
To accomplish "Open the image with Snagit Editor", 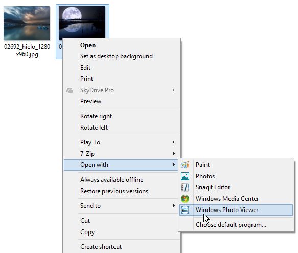I will tap(236, 187).
